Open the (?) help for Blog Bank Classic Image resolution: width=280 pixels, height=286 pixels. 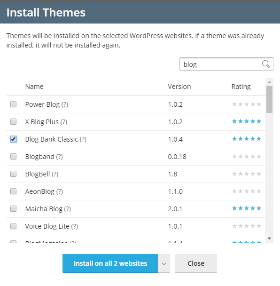coord(83,139)
